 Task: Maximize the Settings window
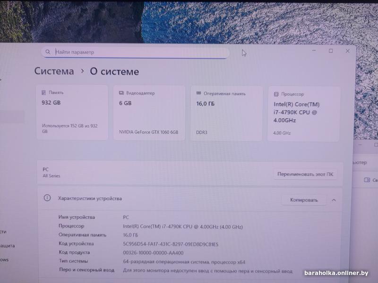point(331,51)
